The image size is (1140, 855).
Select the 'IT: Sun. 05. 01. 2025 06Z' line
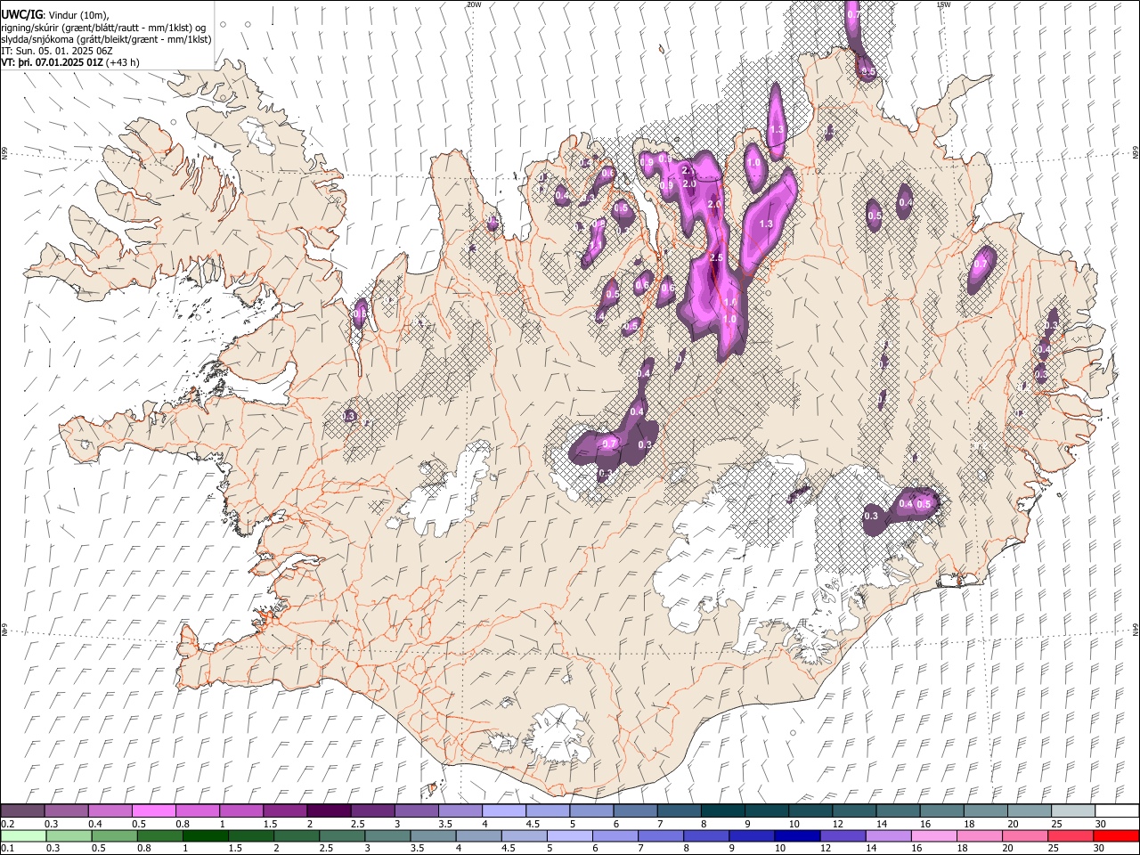click(x=56, y=51)
